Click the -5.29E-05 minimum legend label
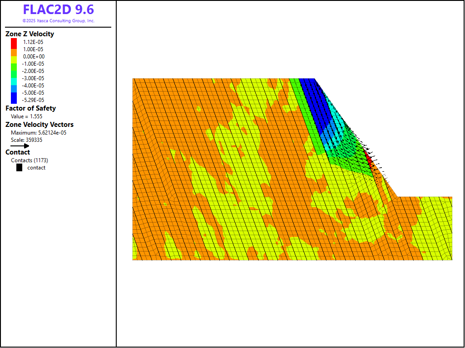The height and width of the screenshot is (348, 465). point(34,100)
